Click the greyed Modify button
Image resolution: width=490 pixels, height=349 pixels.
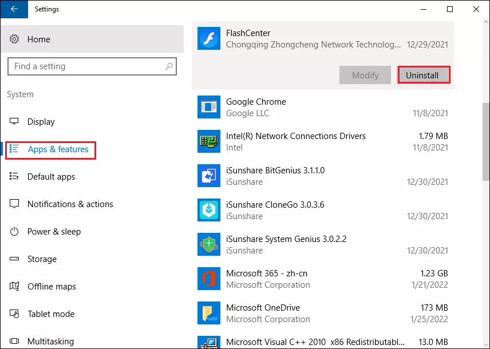point(365,75)
